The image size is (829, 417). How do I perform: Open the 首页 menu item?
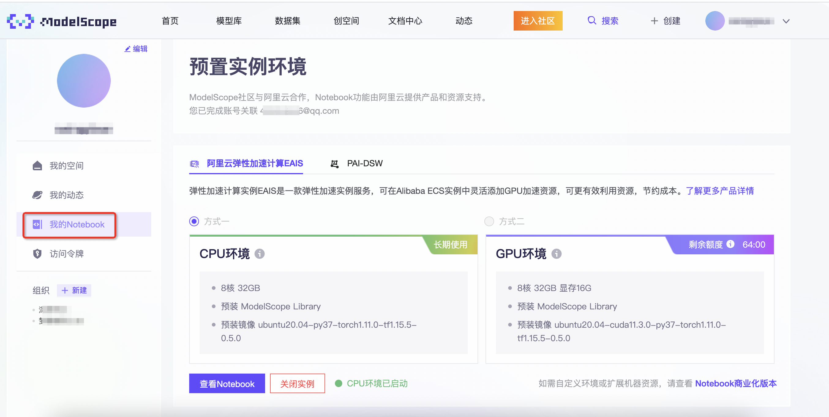pyautogui.click(x=170, y=21)
